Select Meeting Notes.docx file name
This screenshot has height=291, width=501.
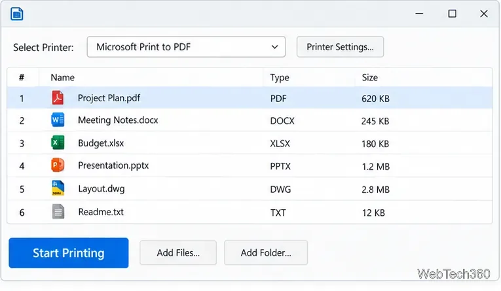point(119,120)
